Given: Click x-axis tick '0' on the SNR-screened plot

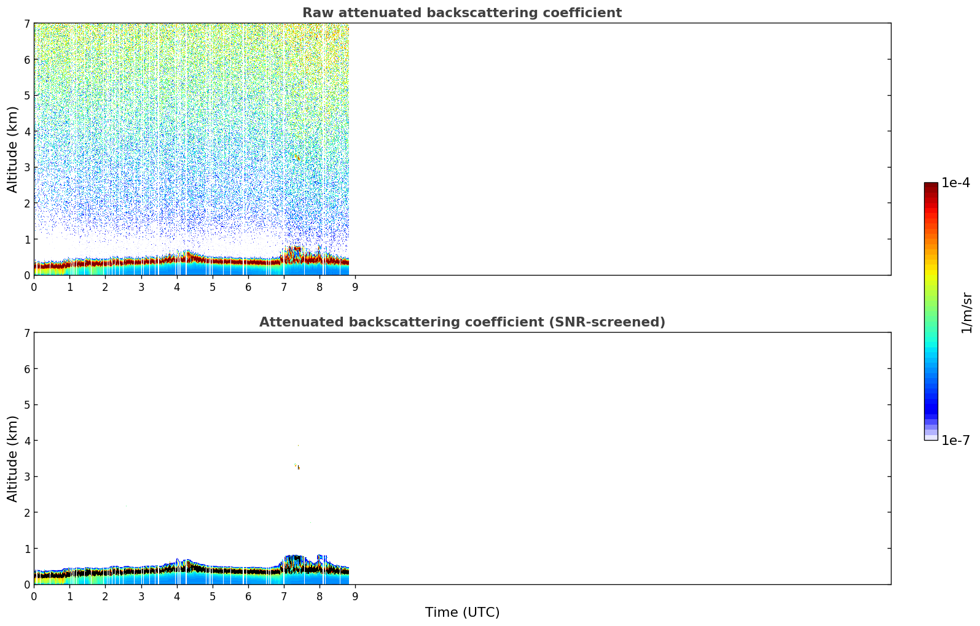Looking at the screenshot, I should point(34,596).
